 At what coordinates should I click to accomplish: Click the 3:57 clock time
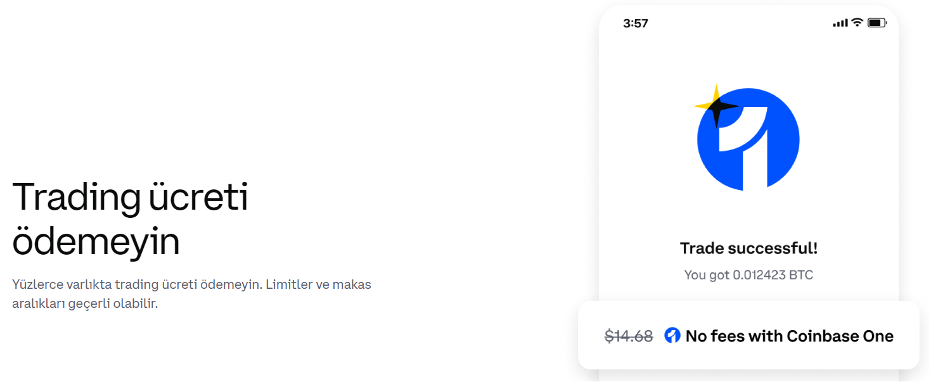click(x=636, y=23)
